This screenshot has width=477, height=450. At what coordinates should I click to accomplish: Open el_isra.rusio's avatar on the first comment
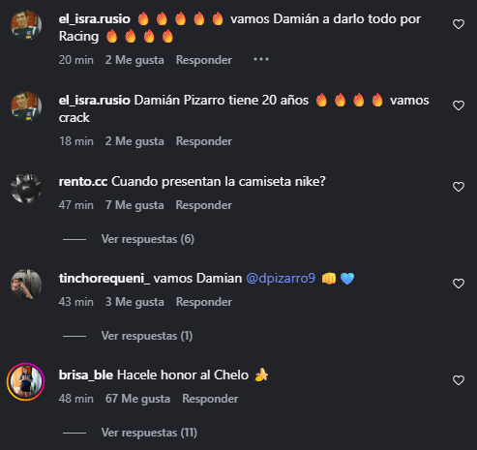coord(26,25)
